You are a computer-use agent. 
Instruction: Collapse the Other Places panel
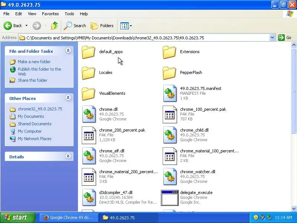(68, 98)
